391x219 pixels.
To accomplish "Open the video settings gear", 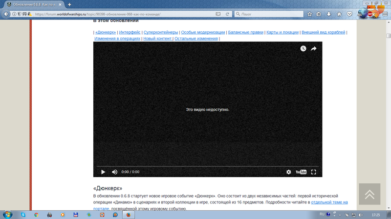I will [288, 172].
